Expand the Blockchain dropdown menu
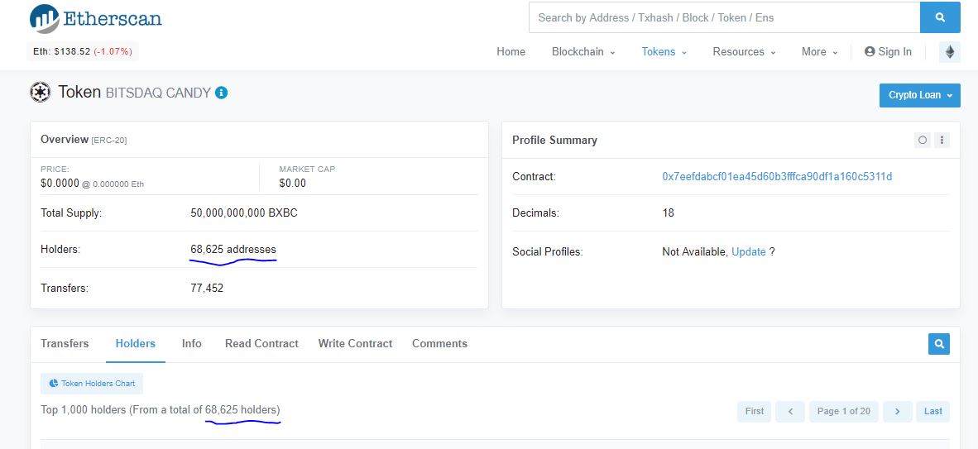This screenshot has width=978, height=449. [x=583, y=52]
